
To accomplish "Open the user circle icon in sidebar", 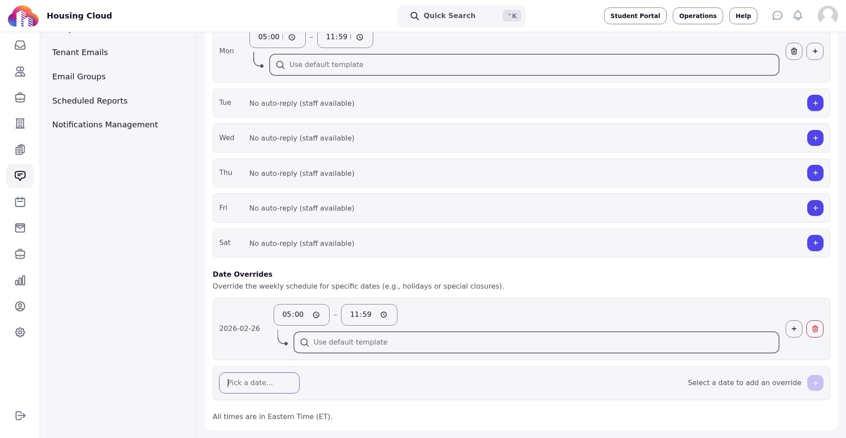I will (20, 307).
